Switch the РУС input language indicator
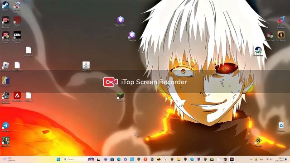 (x=262, y=159)
